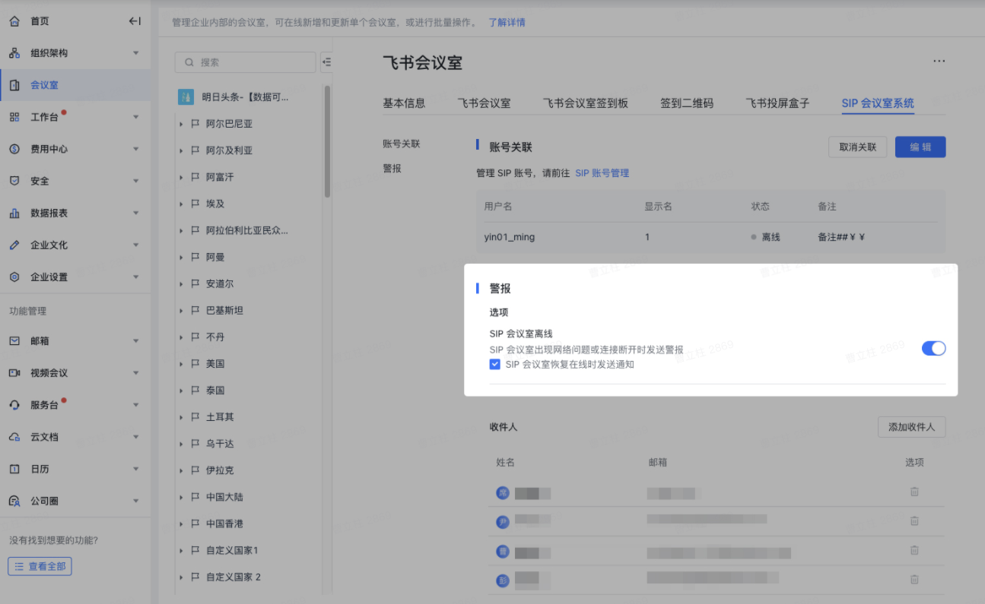Click the tree panel vertical scrollbar
This screenshot has height=604, width=985.
coord(327,141)
